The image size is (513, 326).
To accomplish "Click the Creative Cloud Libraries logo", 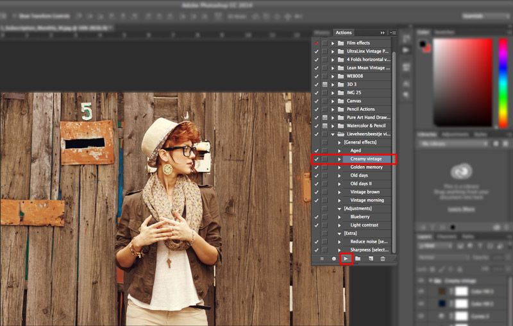I will [461, 171].
